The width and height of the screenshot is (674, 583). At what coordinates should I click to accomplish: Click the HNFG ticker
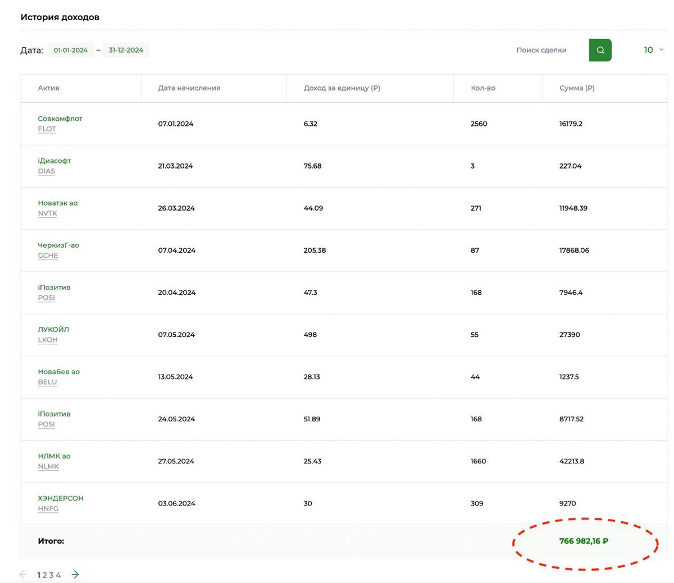(48, 509)
